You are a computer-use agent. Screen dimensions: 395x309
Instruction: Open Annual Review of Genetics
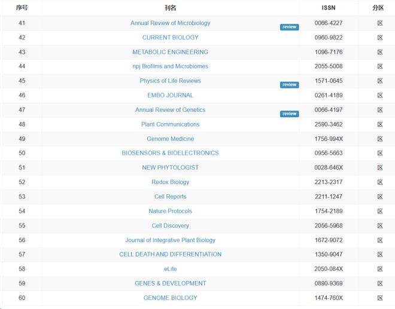[170, 110]
